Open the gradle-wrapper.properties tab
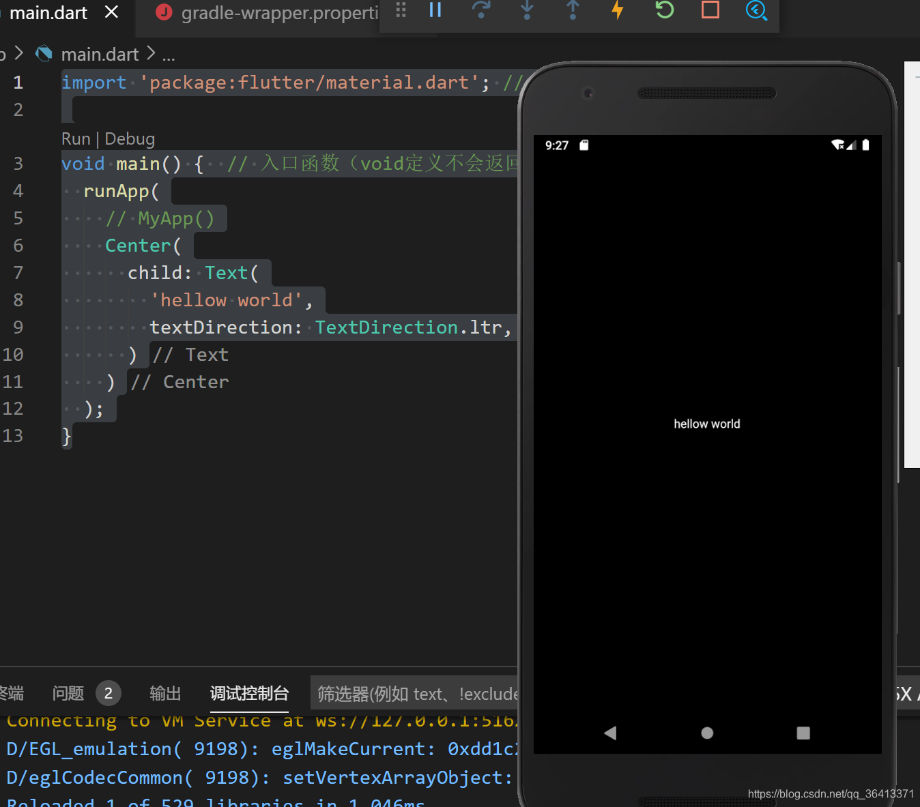The image size is (920, 807). (280, 13)
